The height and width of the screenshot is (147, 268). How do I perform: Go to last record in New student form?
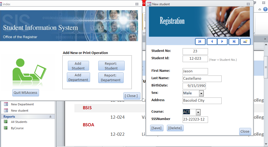(x=234, y=42)
